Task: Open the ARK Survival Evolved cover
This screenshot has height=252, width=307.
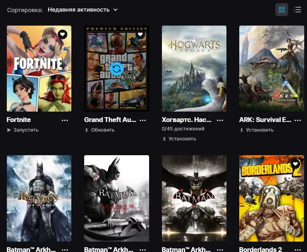Action: click(x=272, y=68)
